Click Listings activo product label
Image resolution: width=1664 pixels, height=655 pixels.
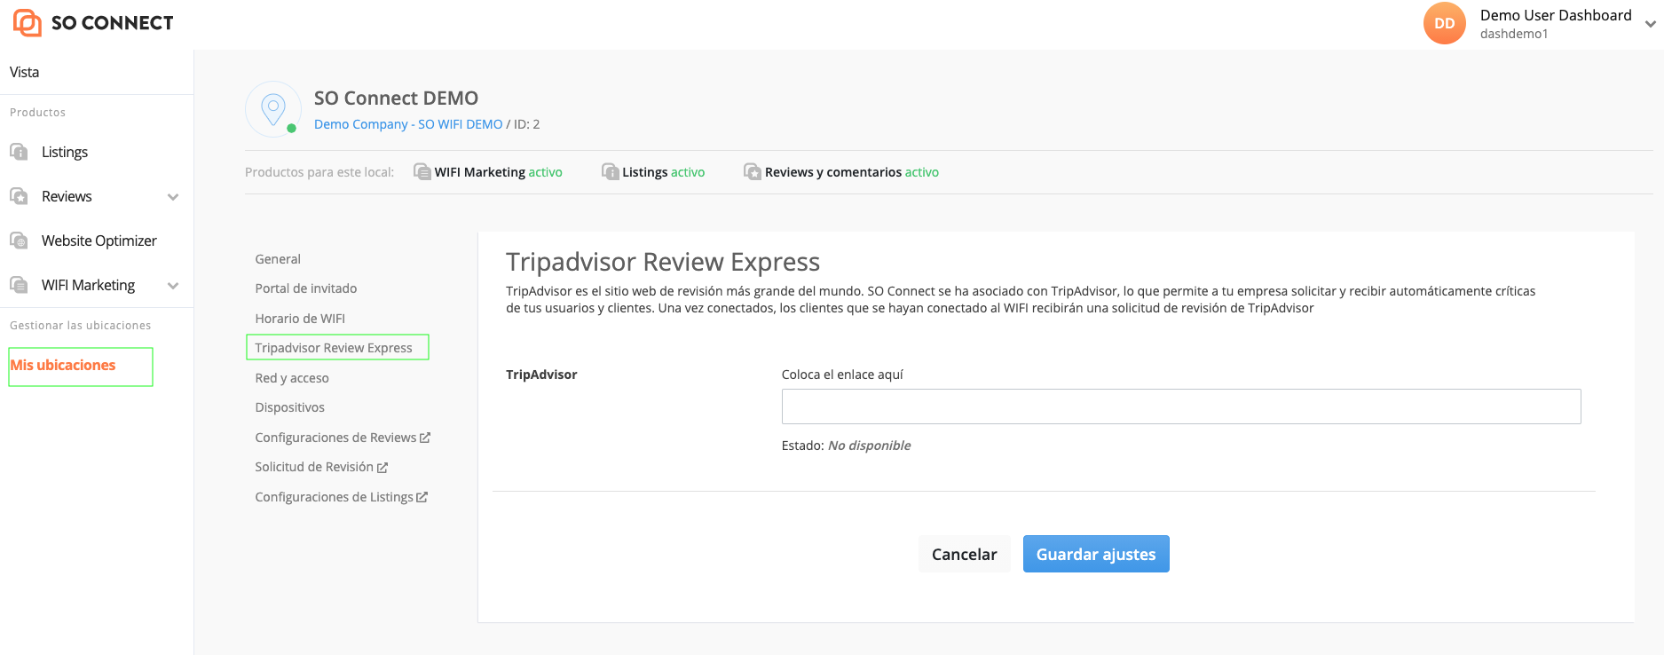coord(664,172)
